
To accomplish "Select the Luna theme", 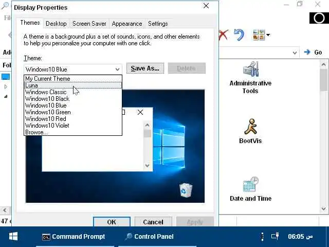I will pyautogui.click(x=73, y=85).
